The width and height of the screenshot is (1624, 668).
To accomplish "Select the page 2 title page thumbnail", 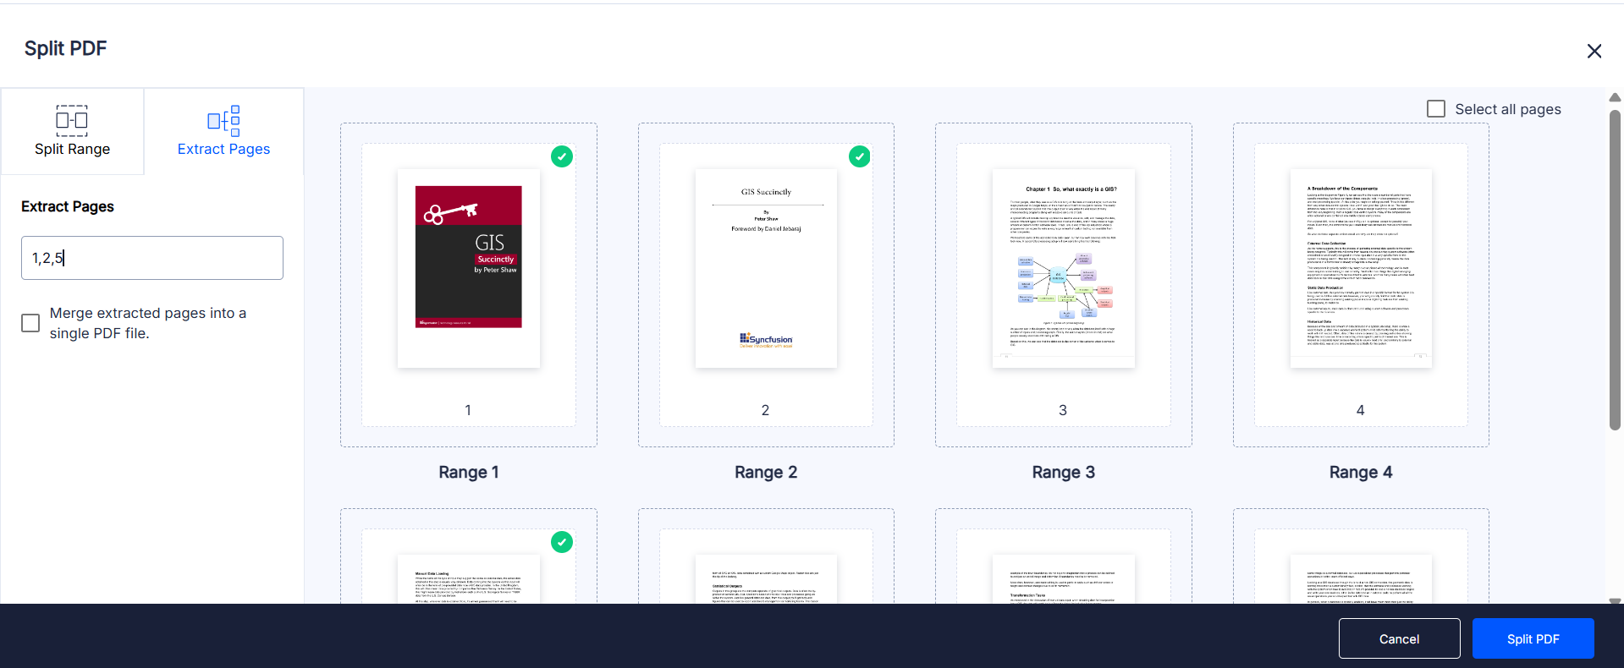I will (766, 268).
